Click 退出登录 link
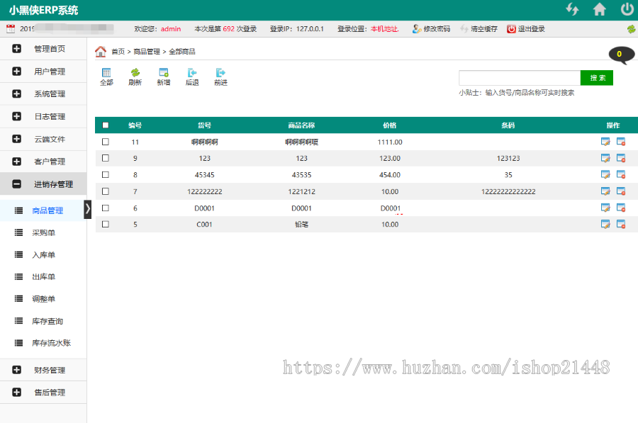 click(526, 29)
